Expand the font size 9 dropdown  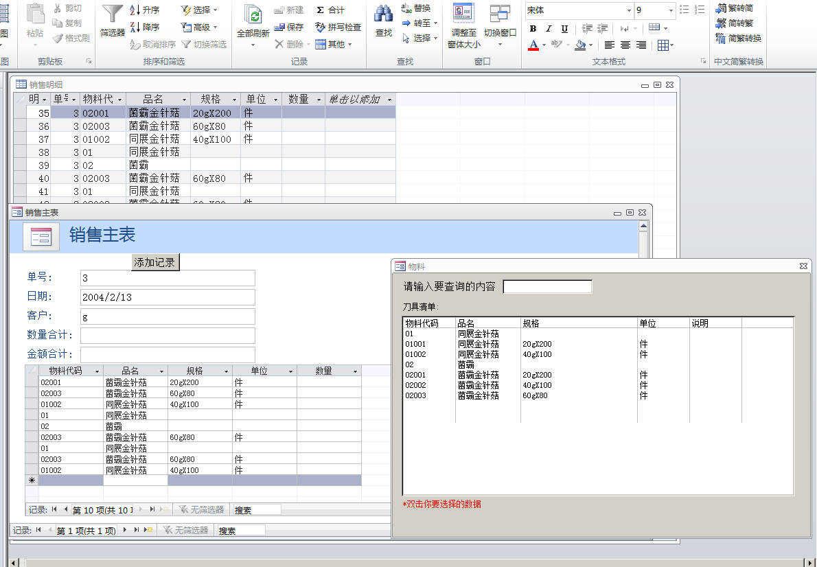pyautogui.click(x=671, y=10)
